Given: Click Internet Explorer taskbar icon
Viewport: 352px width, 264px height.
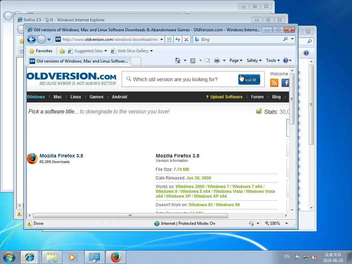Looking at the screenshot, I should click(x=30, y=257).
